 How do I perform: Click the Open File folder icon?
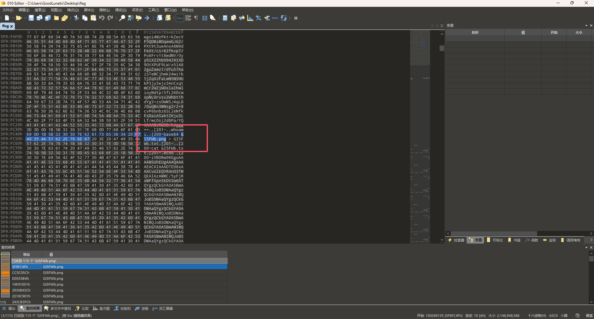pos(19,18)
